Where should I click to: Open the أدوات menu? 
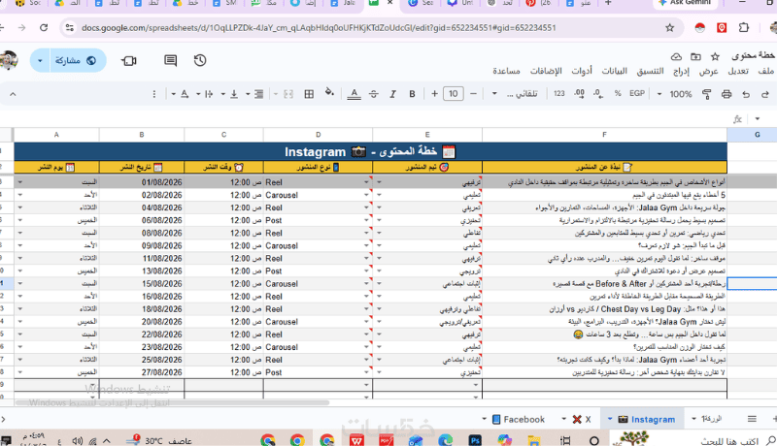(x=582, y=71)
